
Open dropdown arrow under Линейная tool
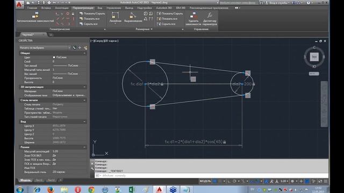click(x=115, y=23)
